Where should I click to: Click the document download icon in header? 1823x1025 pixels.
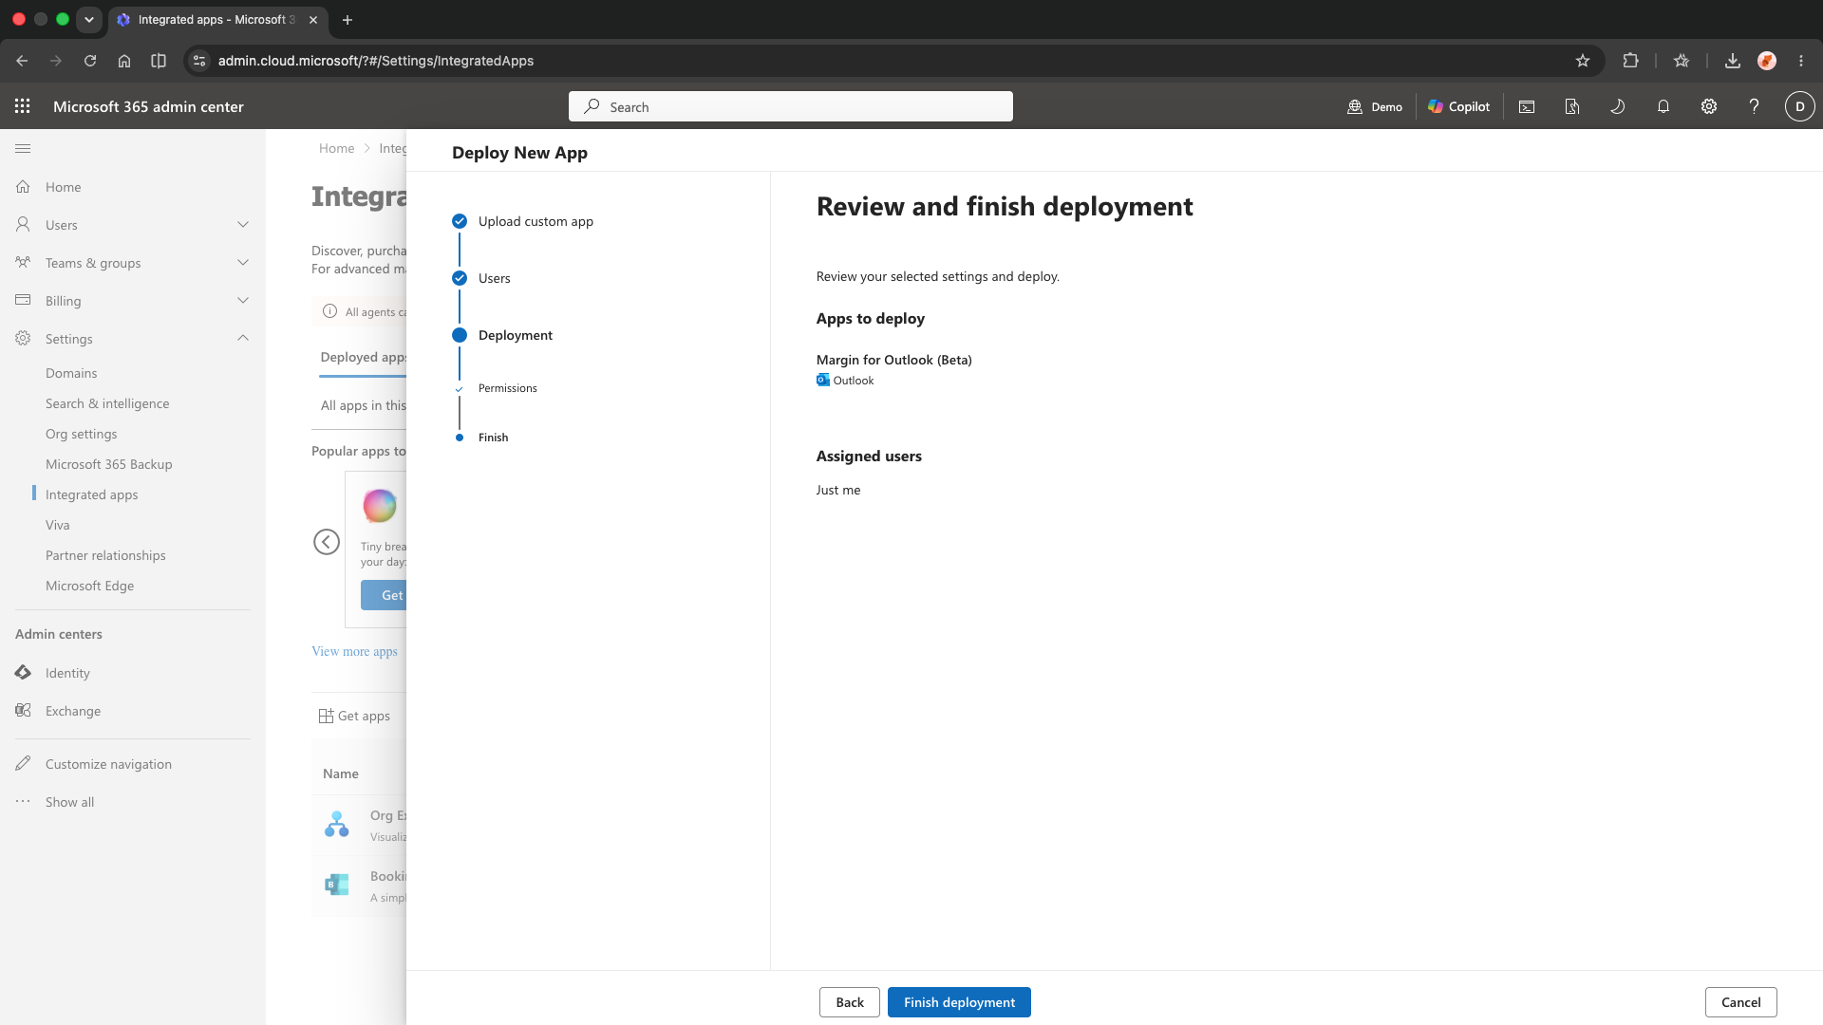tap(1572, 106)
